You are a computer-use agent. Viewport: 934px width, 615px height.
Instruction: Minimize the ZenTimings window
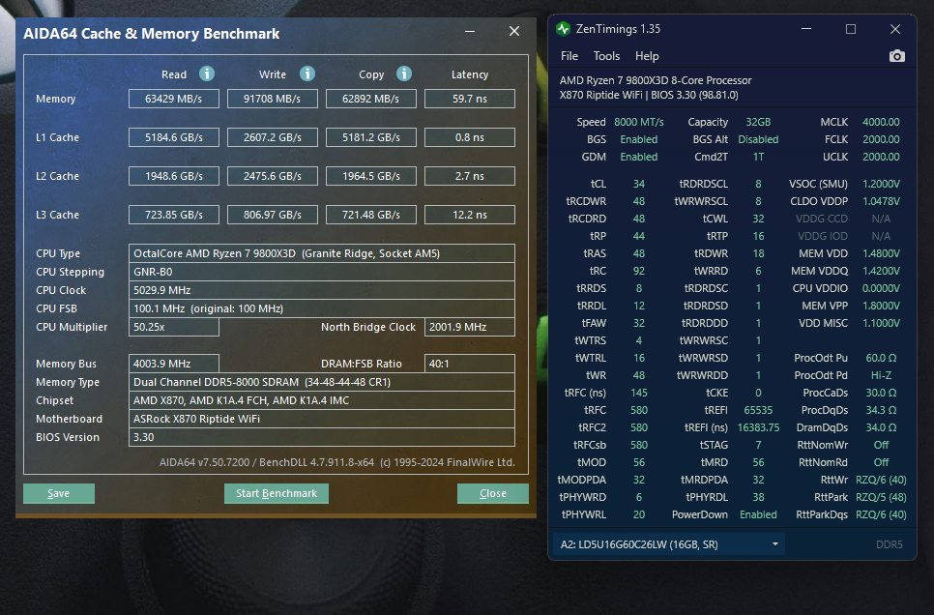click(805, 29)
